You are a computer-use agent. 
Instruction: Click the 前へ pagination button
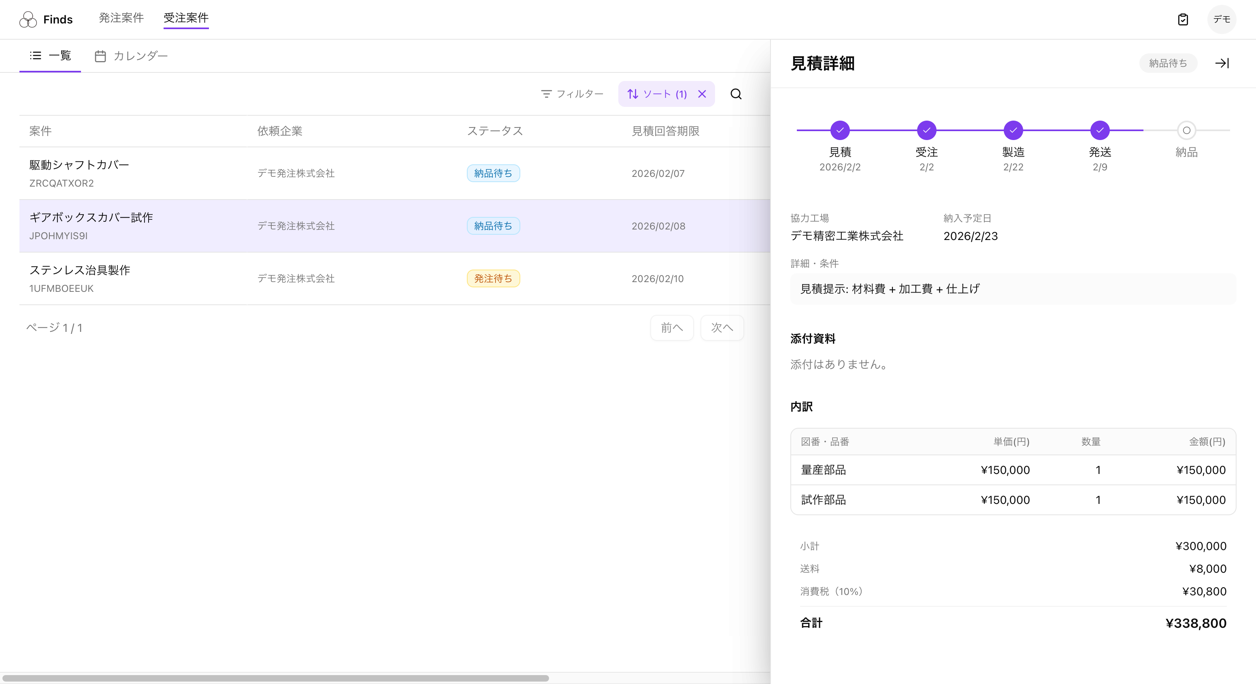(672, 327)
